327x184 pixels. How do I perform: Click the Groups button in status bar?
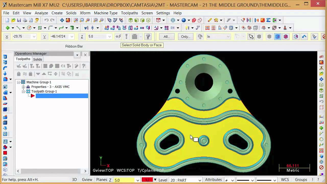click(x=301, y=180)
